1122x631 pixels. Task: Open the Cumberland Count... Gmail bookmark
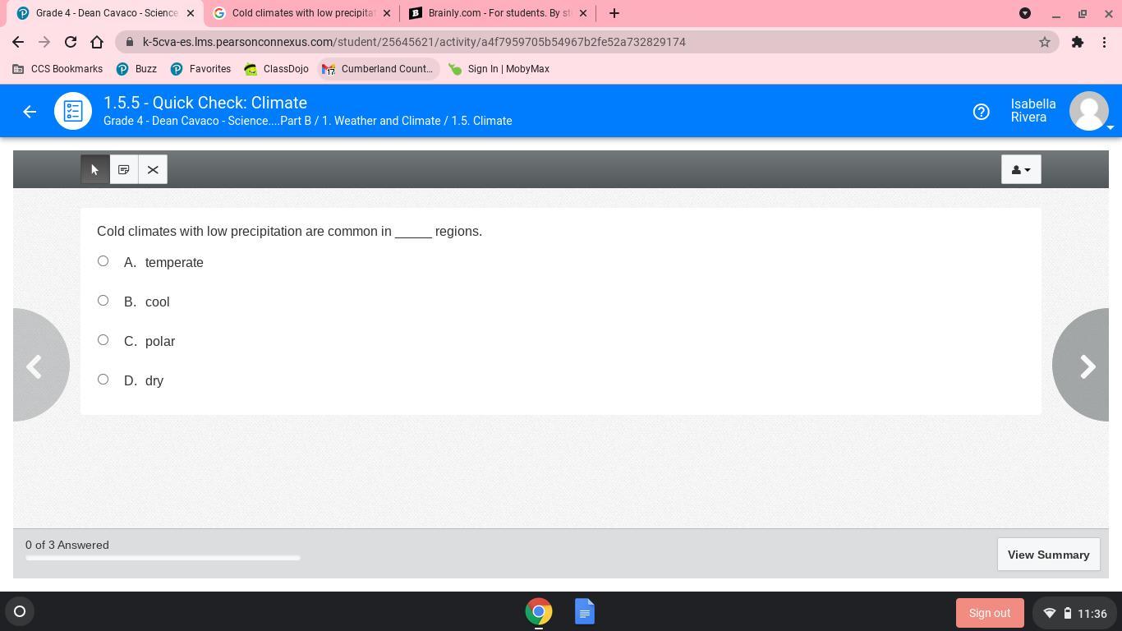379,69
